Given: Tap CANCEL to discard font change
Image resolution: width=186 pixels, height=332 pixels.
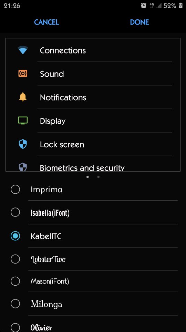Looking at the screenshot, I should (x=46, y=22).
